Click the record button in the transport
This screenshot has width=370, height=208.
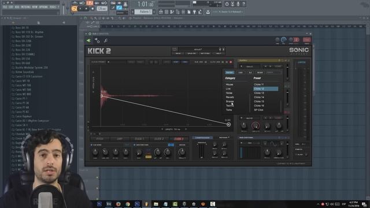click(x=92, y=9)
